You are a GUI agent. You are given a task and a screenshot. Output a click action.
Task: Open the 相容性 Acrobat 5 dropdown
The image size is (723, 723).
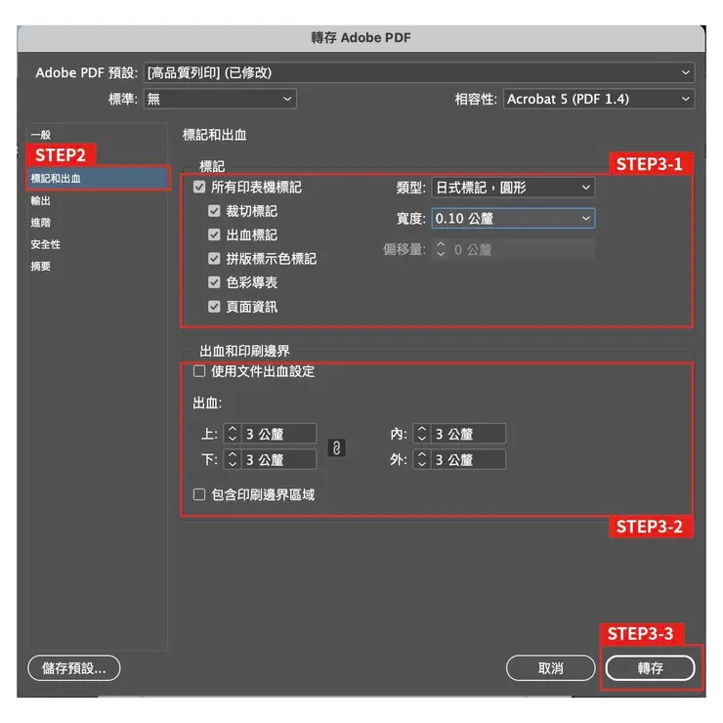pos(599,99)
